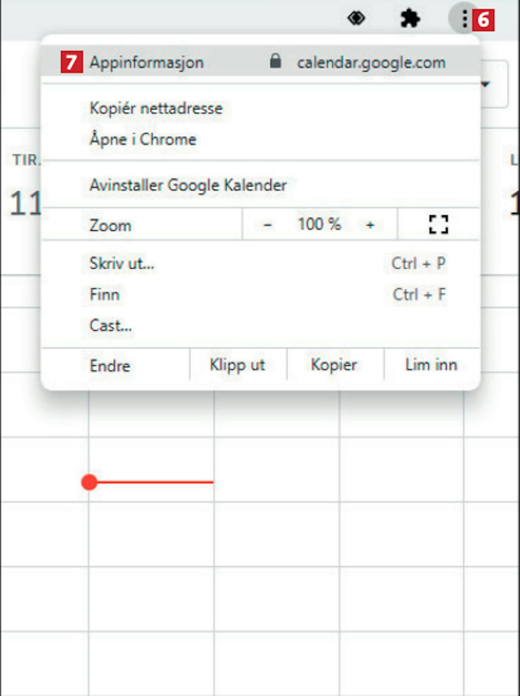This screenshot has width=520, height=696.
Task: Click the red current-time marker dot
Action: 89,482
